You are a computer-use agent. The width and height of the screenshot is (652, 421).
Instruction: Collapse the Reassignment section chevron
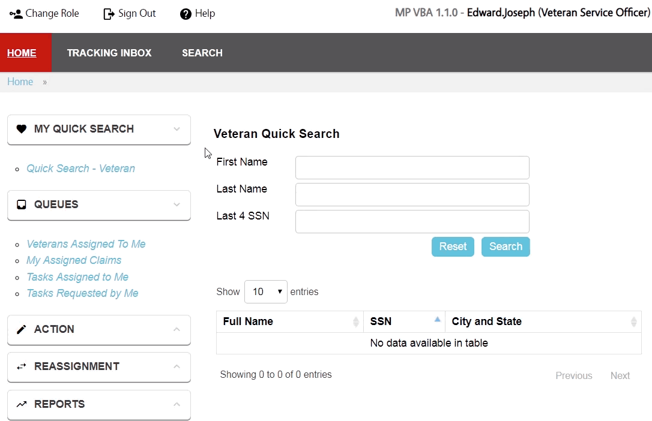pyautogui.click(x=176, y=366)
